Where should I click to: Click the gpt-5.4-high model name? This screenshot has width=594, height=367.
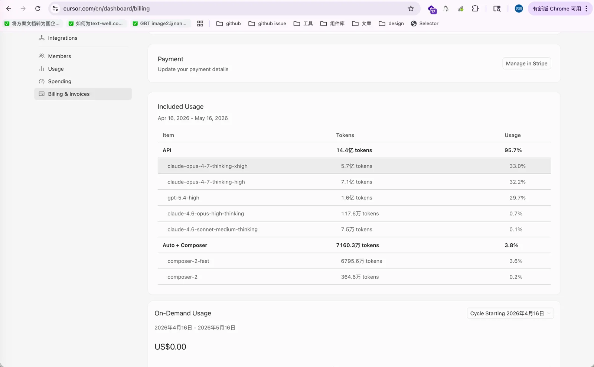pyautogui.click(x=183, y=198)
